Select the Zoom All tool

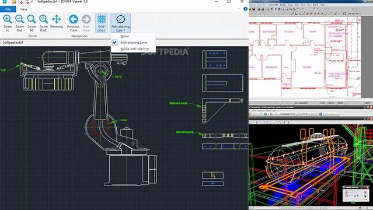tap(32, 23)
